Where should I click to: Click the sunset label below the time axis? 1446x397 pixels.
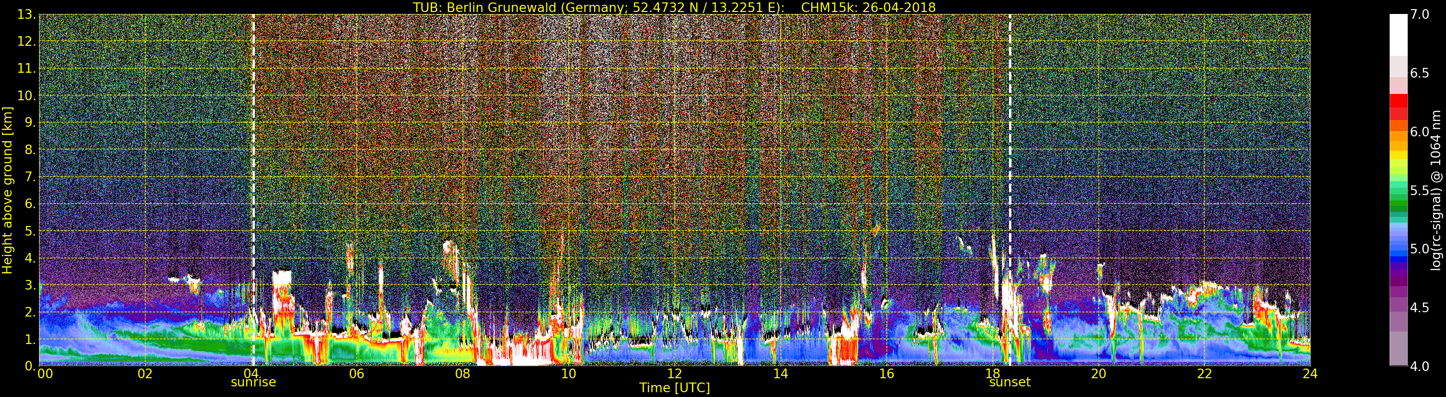[x=1009, y=383]
